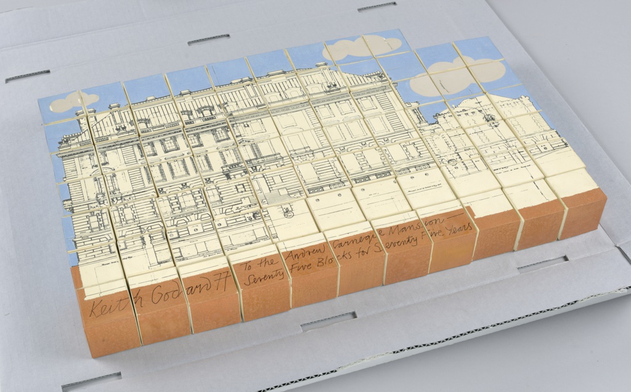631x392 pixels.
Task: Click the cardboard slot at upper left
Action: [27, 76]
